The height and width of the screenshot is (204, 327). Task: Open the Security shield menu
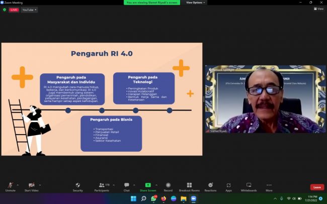pyautogui.click(x=78, y=187)
